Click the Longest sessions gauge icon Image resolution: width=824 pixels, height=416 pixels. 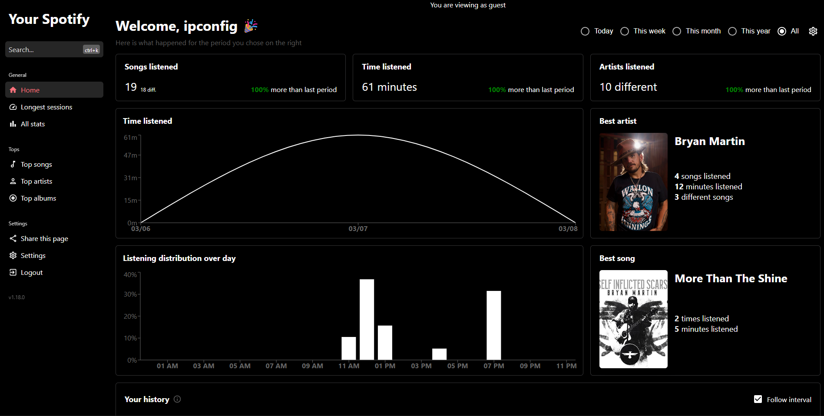13,107
